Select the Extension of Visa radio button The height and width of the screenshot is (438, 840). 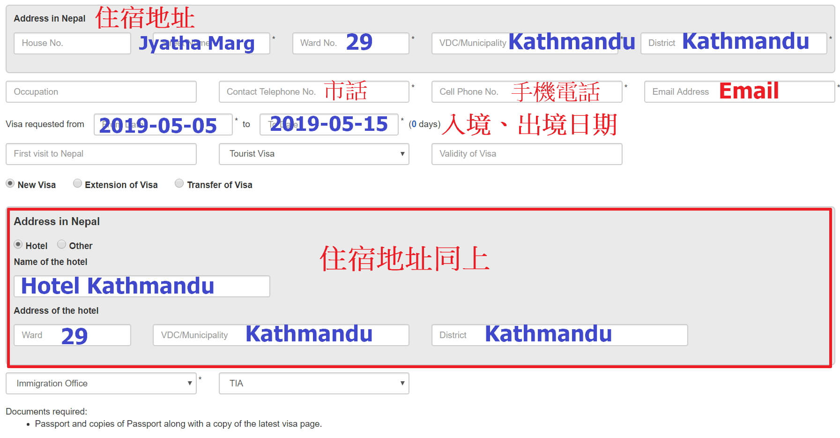coord(78,184)
